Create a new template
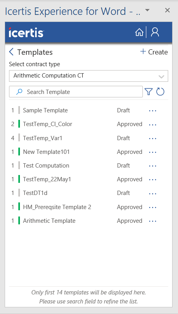This screenshot has height=314, width=178. point(154,52)
